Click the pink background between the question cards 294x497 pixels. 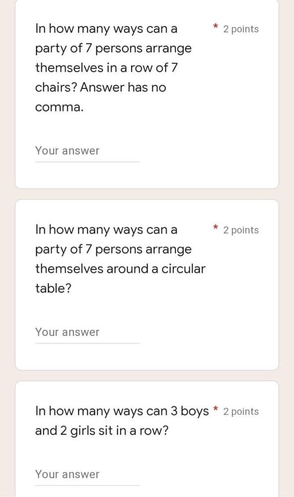point(147,194)
